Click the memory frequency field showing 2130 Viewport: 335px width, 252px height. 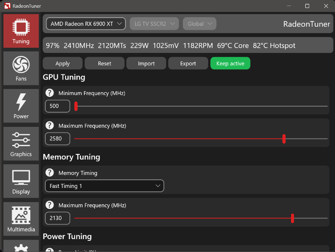(57, 218)
